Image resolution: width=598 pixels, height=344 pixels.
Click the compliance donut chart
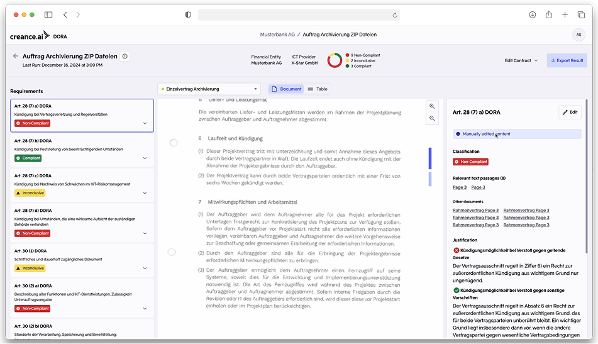point(335,60)
